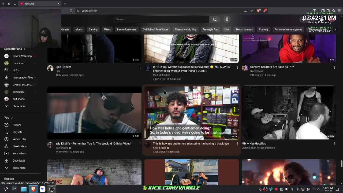Open more options for the black eye video
343x193 pixels.
click(237, 144)
